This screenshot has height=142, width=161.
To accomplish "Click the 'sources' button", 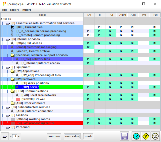I will 54,136.
